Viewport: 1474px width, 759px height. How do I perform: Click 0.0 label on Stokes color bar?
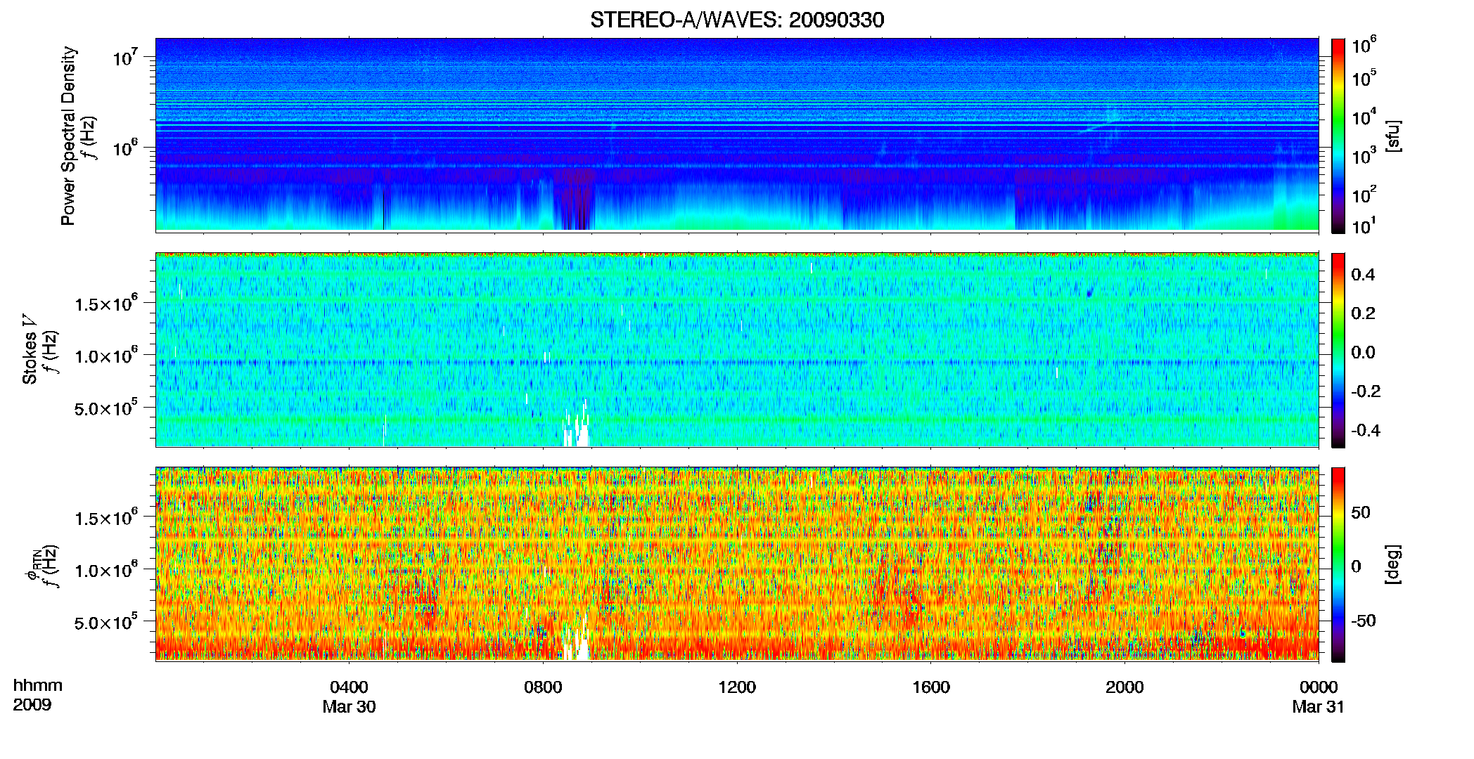(1363, 352)
